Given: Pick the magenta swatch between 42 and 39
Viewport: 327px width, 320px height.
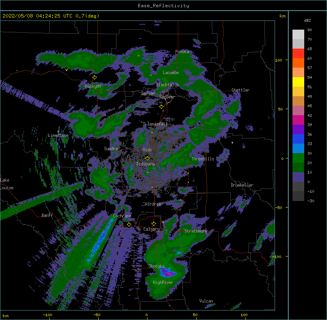Looking at the screenshot, I should click(298, 120).
